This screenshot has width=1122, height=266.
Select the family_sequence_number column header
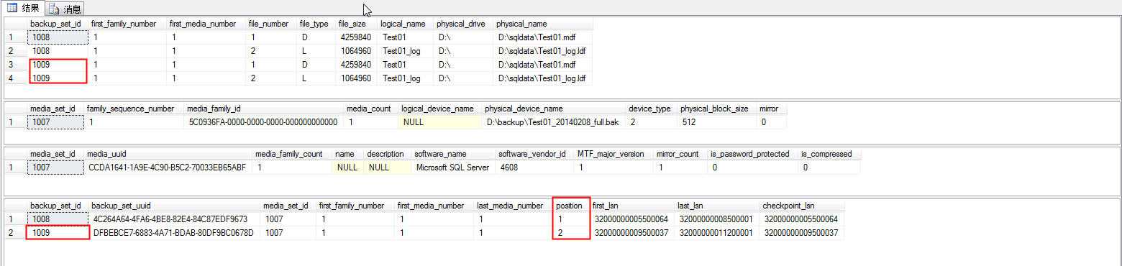click(134, 109)
